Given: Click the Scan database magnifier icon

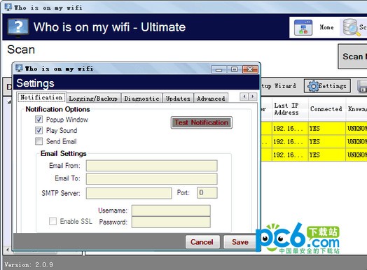Looking at the screenshot, I should point(351,27).
